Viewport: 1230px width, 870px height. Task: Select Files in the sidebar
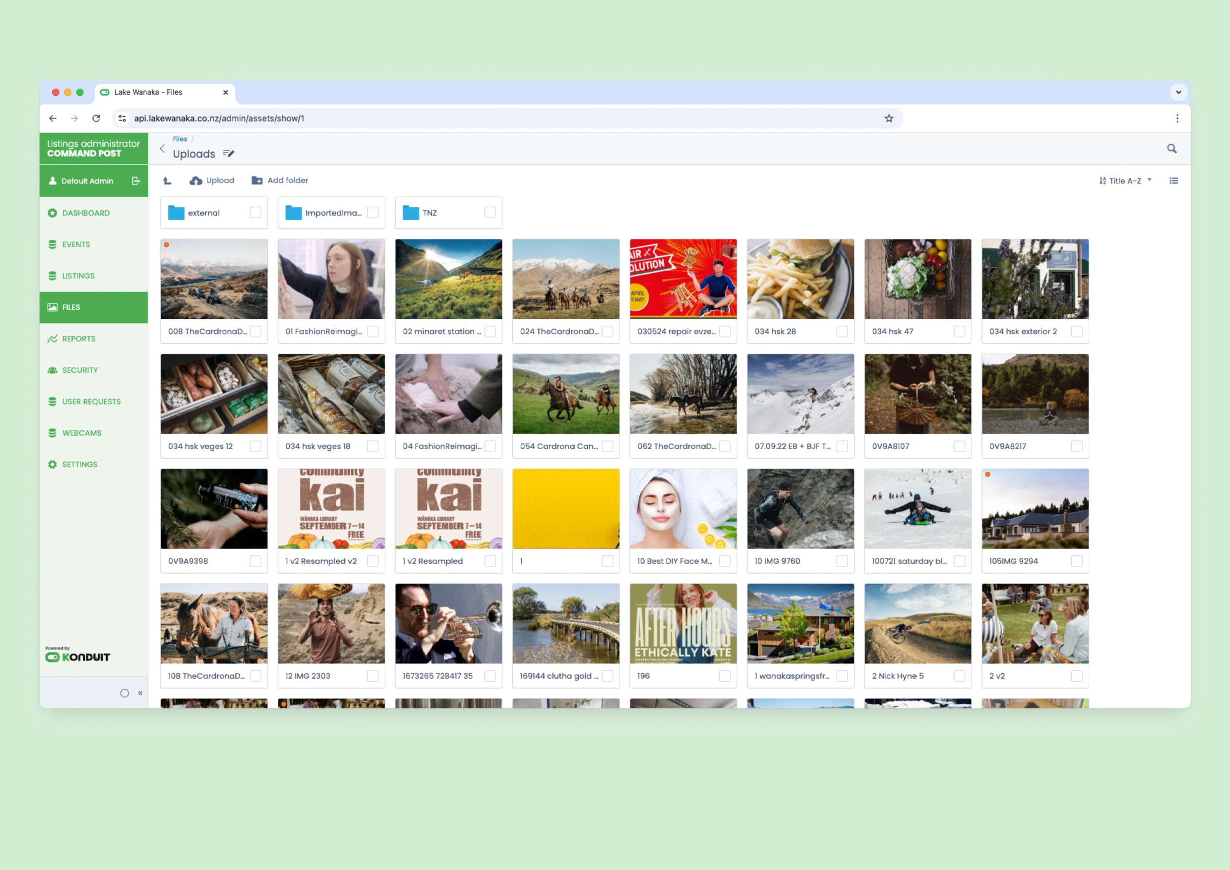94,307
